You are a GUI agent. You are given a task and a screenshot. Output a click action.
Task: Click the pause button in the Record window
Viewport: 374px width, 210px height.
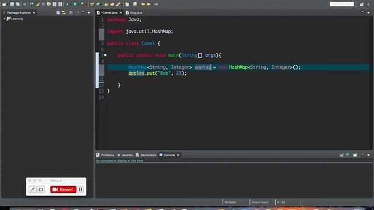[x=81, y=190]
